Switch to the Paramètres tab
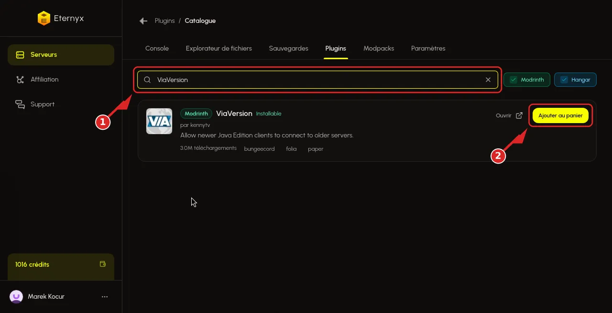Image resolution: width=612 pixels, height=313 pixels. point(428,49)
